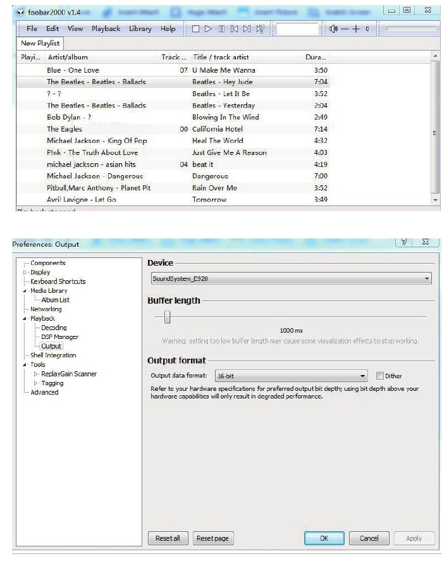The height and width of the screenshot is (561, 442).
Task: Select the Beatles - Hey Jude row
Action: tap(173, 82)
